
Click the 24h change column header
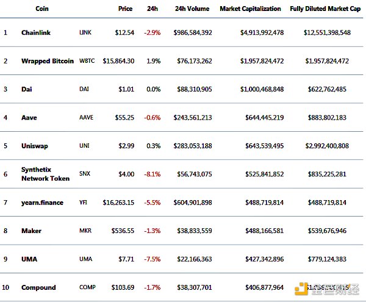[152, 9]
